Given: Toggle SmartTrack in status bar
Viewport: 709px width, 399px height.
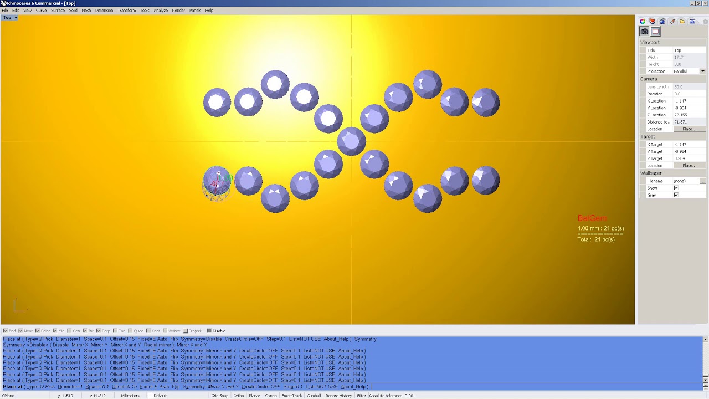Looking at the screenshot, I should click(292, 396).
